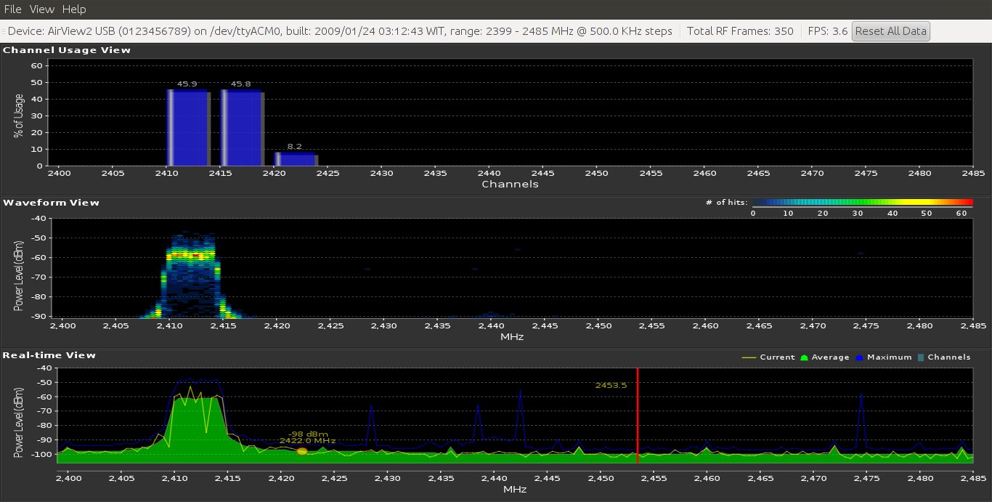Click the yellow Current line legend icon
Viewport: 992px width, 502px height.
[x=748, y=357]
